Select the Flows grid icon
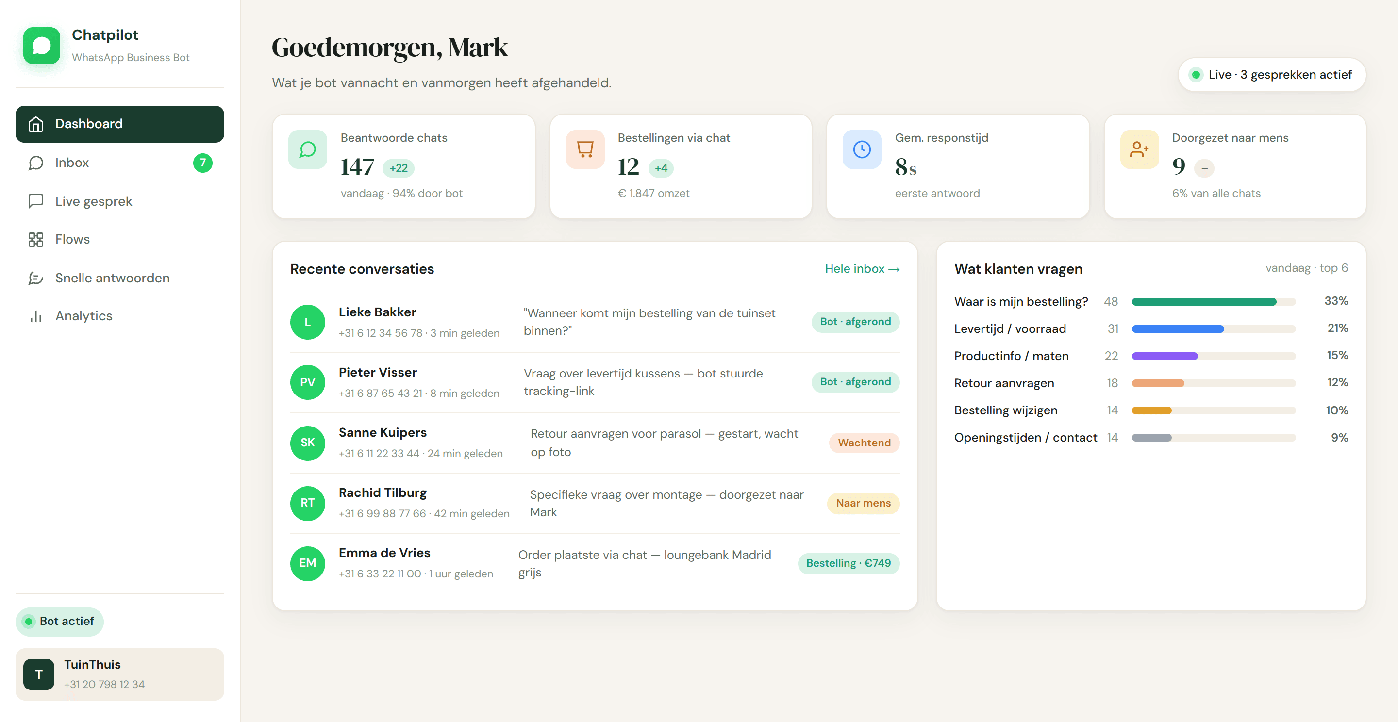 point(36,239)
